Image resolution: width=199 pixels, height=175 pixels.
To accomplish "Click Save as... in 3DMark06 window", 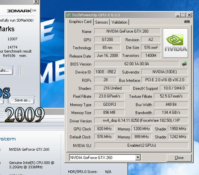I will 22,100.
